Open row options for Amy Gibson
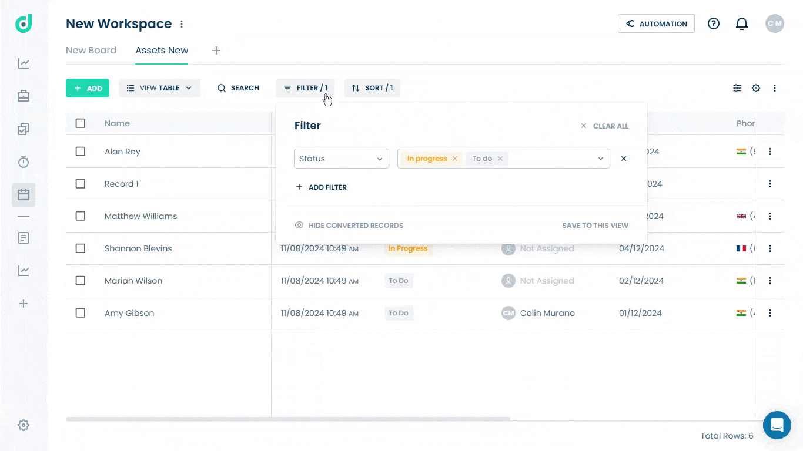Viewport: 803px width, 451px height. 770,313
